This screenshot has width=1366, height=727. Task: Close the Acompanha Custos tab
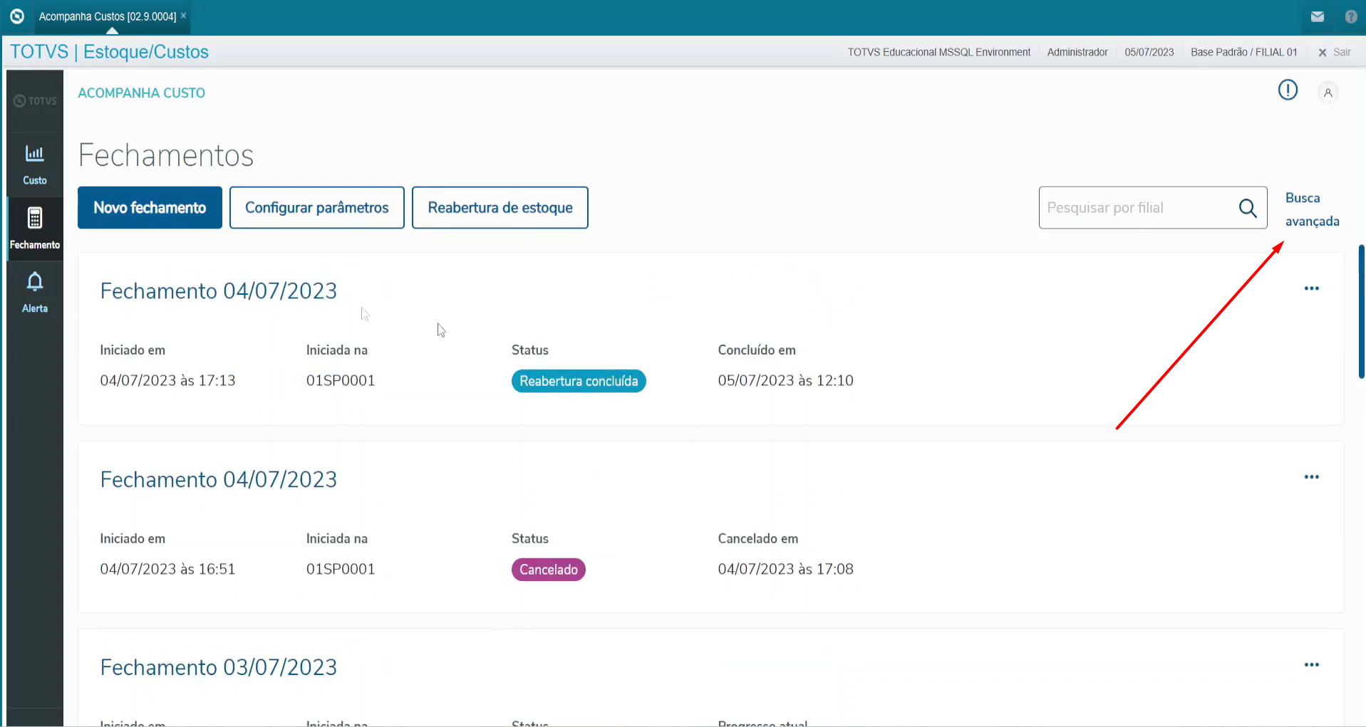point(183,15)
